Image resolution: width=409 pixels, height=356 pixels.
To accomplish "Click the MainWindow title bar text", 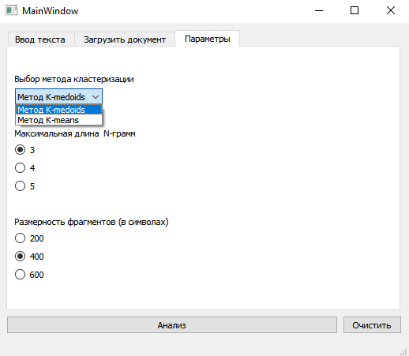I will point(50,11).
